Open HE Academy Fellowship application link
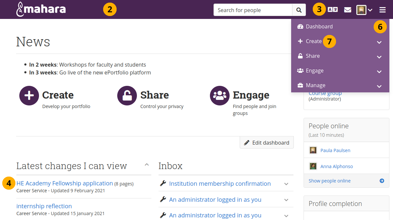 (65, 183)
